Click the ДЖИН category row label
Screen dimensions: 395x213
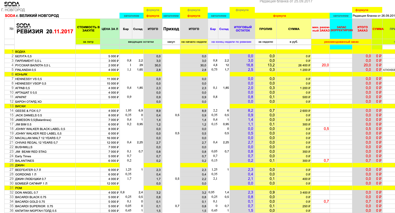[19, 165]
